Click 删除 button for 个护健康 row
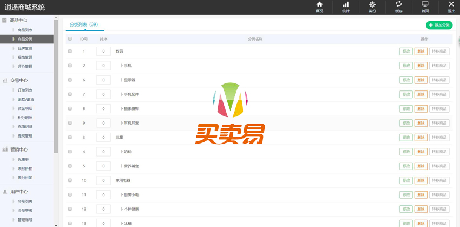This screenshot has width=460, height=227. (x=420, y=209)
